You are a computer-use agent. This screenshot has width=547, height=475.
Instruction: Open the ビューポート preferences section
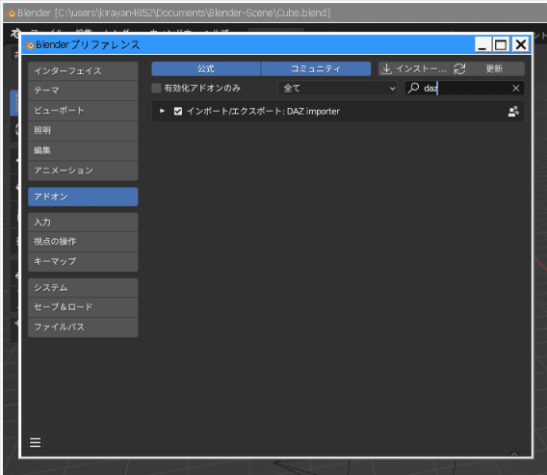pos(83,111)
